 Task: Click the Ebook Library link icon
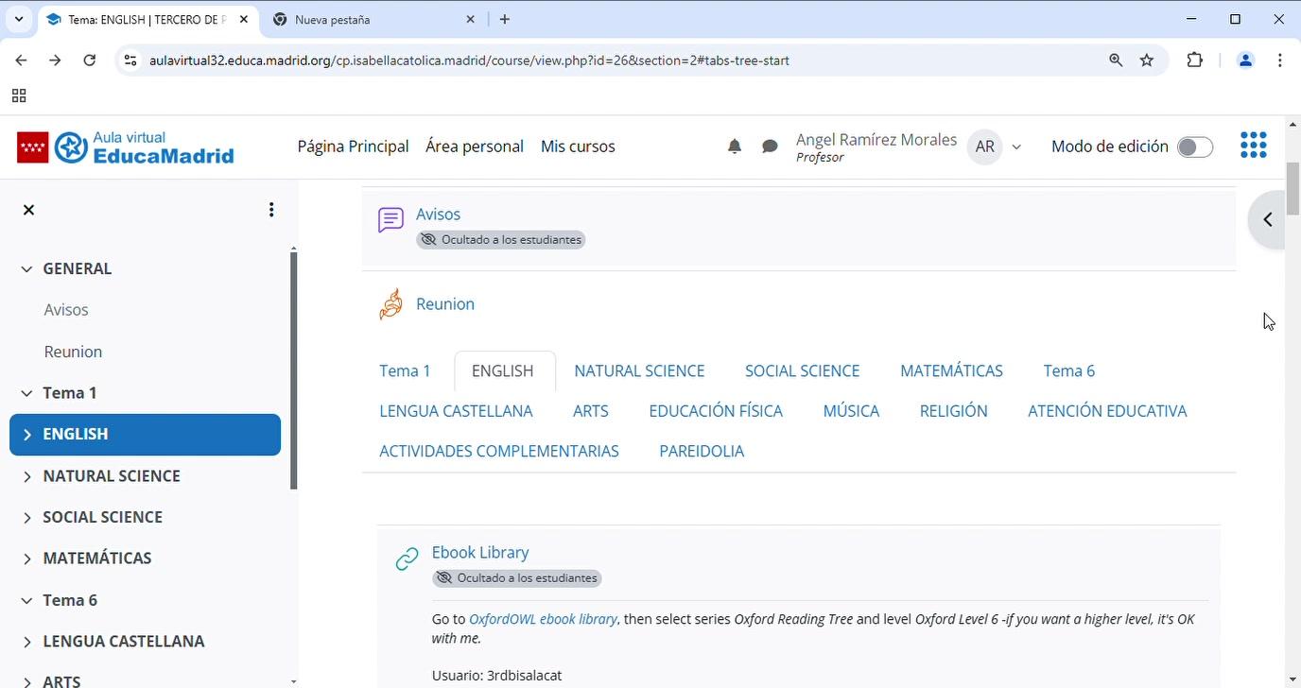(407, 559)
